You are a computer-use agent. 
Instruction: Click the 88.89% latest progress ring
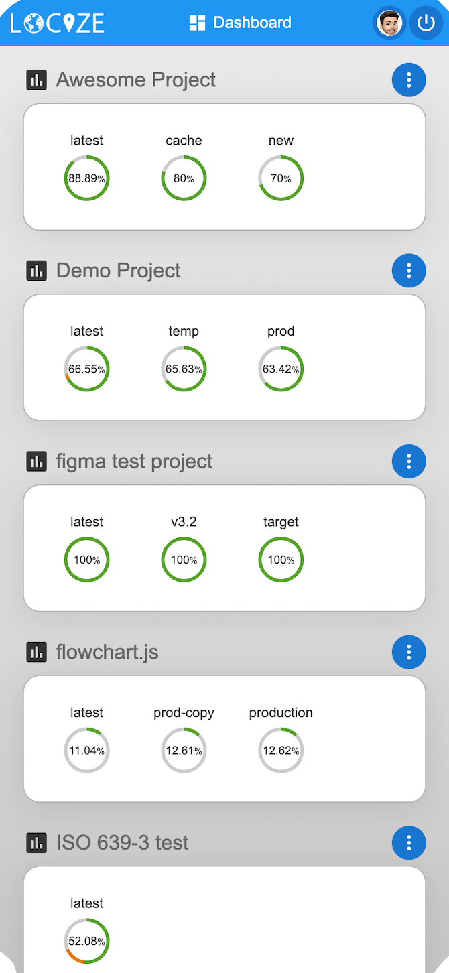pyautogui.click(x=86, y=178)
